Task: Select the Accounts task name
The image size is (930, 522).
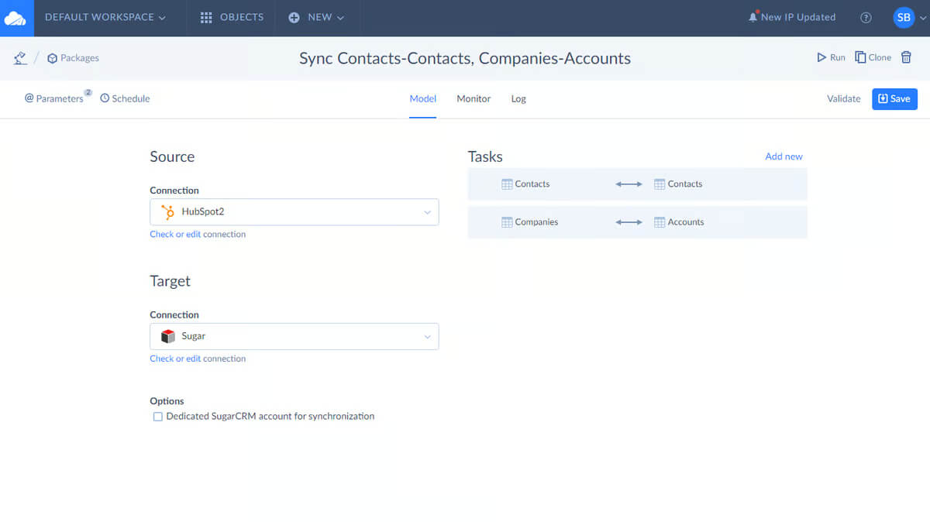Action: point(686,222)
